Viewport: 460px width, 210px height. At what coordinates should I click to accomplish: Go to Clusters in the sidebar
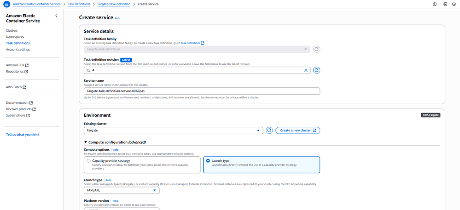[12, 30]
